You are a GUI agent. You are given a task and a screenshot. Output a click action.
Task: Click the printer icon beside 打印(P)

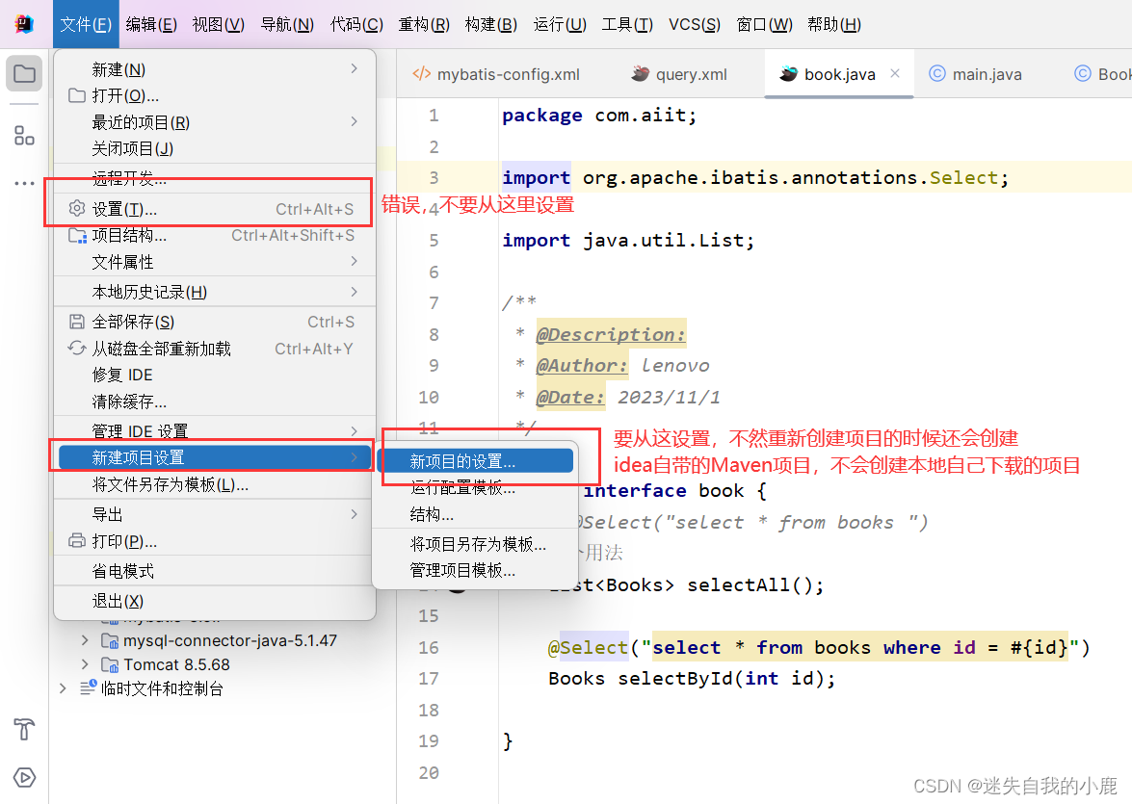77,540
